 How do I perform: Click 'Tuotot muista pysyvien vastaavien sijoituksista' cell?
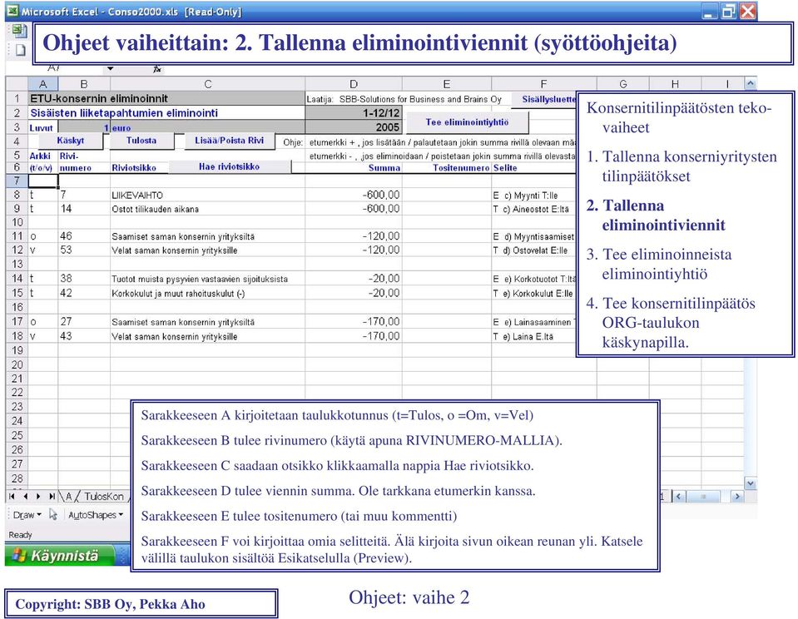208,279
